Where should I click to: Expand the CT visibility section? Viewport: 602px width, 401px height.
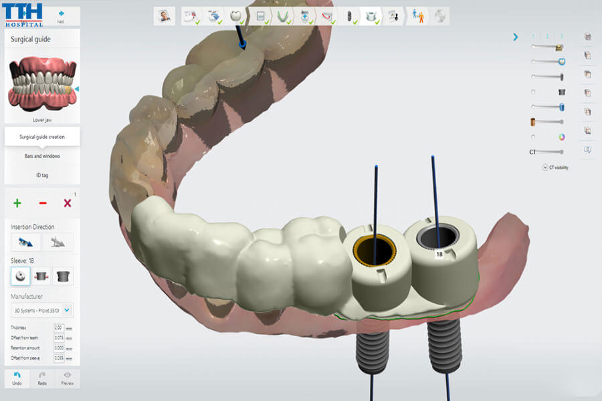tap(546, 167)
